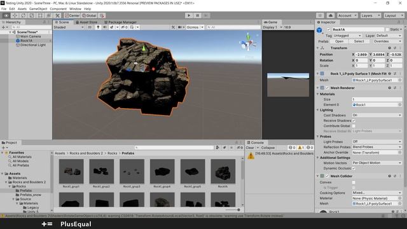
Task: Open the Cast Shadows dropdown
Action: [377, 115]
